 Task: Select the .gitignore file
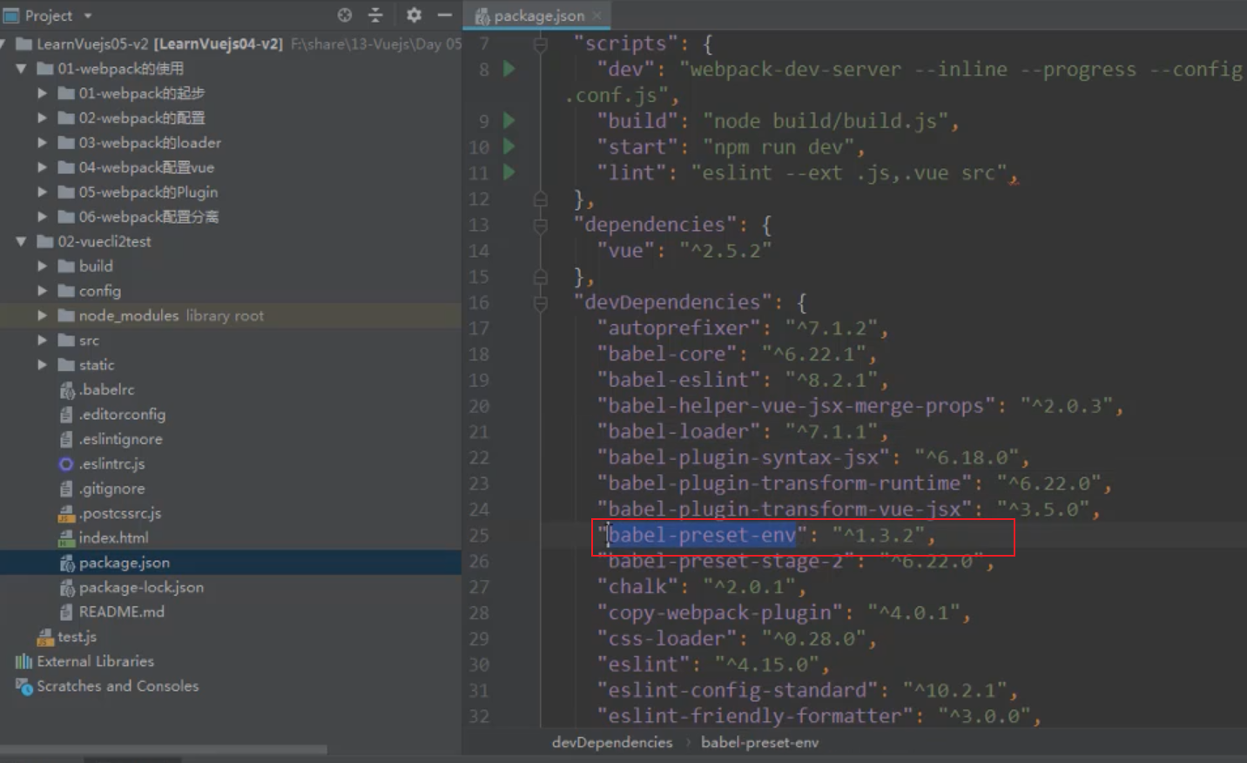coord(111,489)
